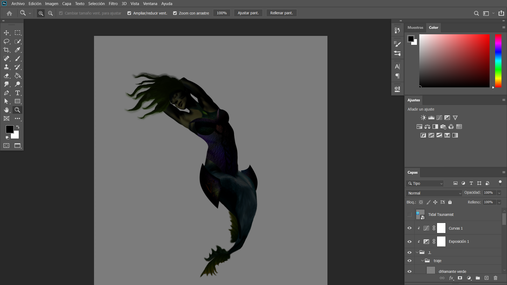Add a Color Balance adjustment
This screenshot has width=507, height=285.
point(427,127)
